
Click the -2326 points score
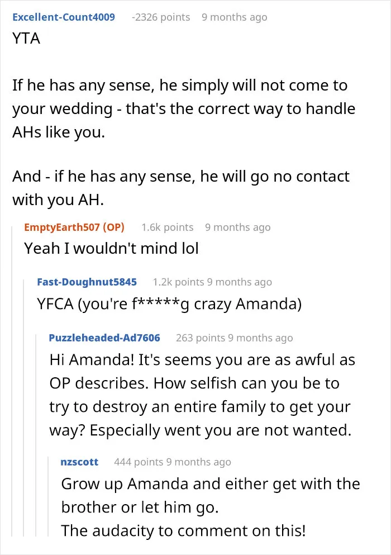(161, 17)
